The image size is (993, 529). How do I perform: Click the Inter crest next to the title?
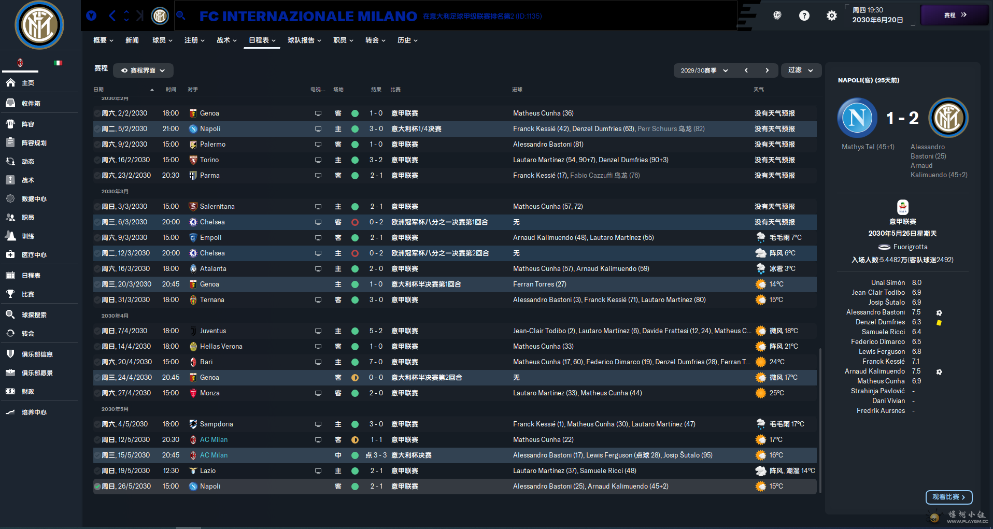(160, 16)
